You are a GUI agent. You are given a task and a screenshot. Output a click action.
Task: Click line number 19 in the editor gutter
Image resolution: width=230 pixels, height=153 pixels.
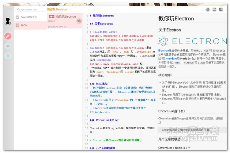(87, 140)
